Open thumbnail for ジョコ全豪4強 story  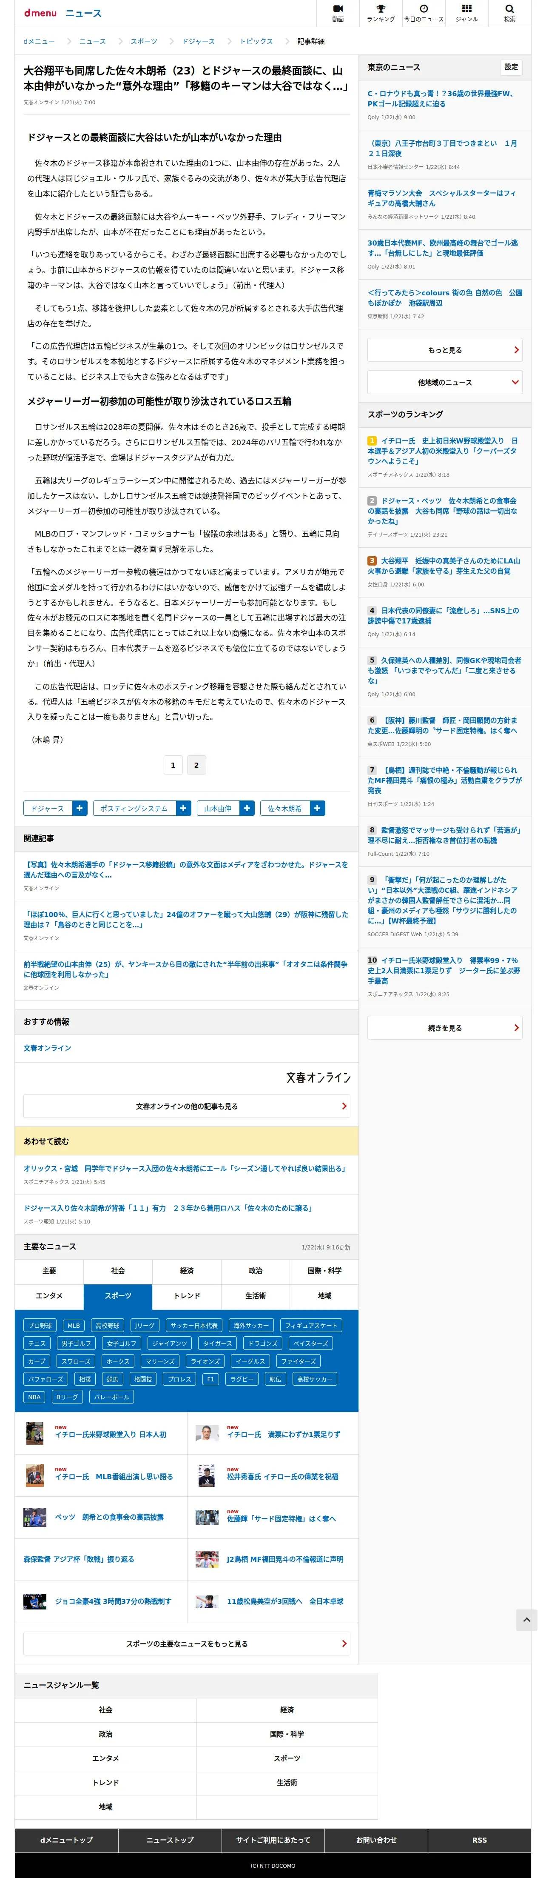pyautogui.click(x=35, y=1601)
